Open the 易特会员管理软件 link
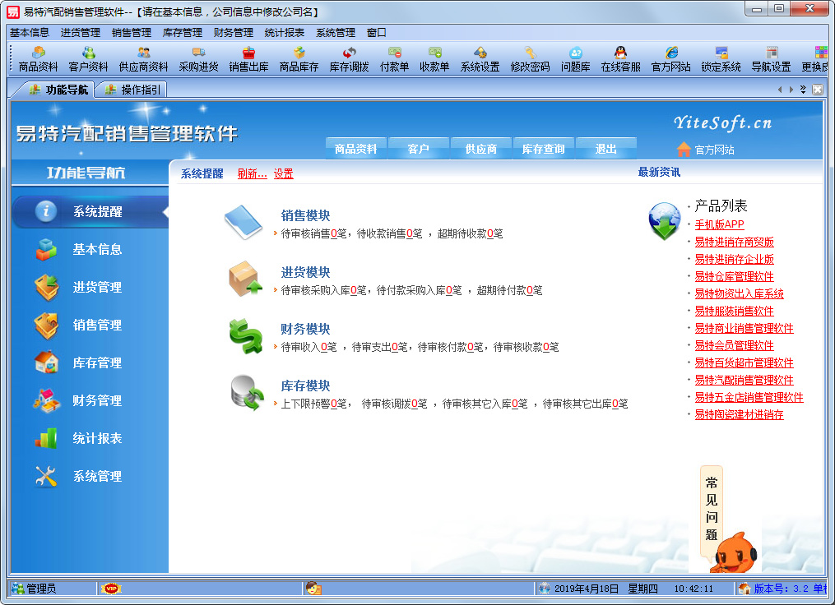The width and height of the screenshot is (835, 605). click(734, 346)
